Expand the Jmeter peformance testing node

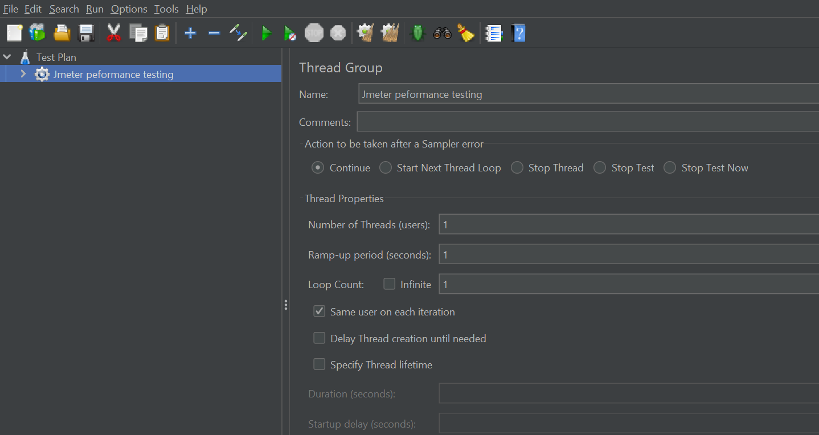[23, 74]
